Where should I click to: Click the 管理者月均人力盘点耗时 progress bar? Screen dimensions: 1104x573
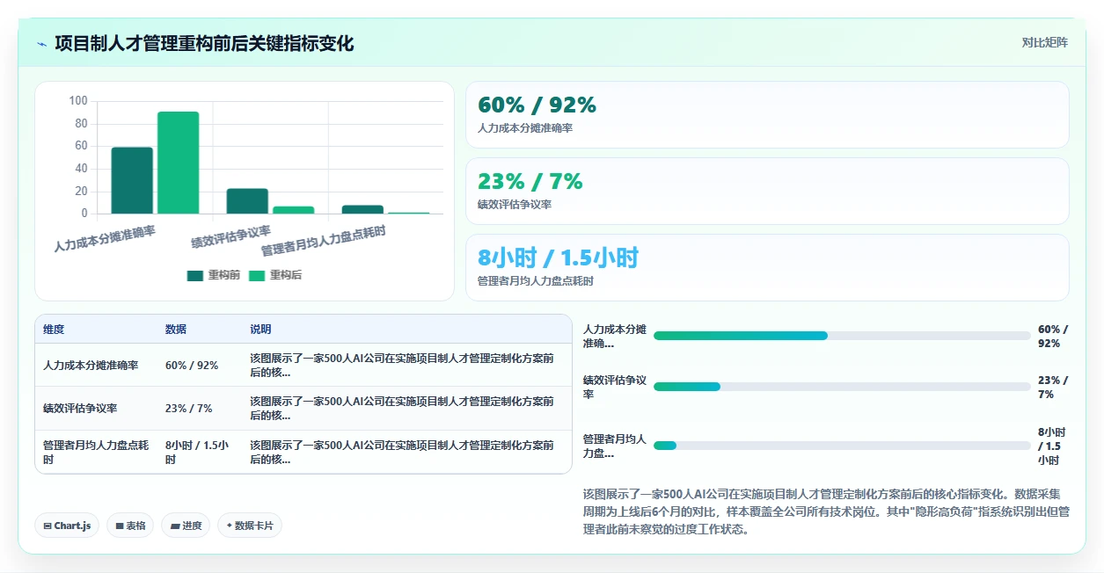842,446
